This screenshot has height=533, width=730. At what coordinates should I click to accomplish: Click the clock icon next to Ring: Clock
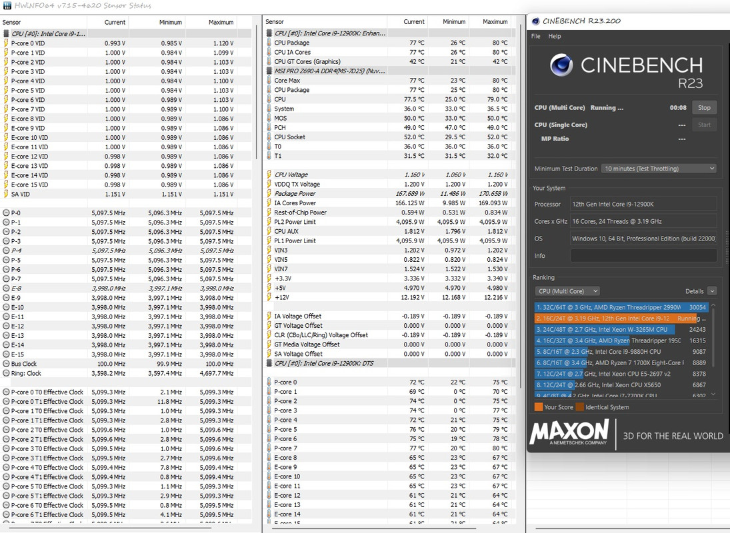coord(7,373)
